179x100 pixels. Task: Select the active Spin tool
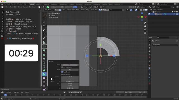(x=44, y=74)
